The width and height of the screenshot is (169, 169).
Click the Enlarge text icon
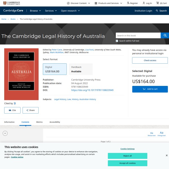[161, 134]
